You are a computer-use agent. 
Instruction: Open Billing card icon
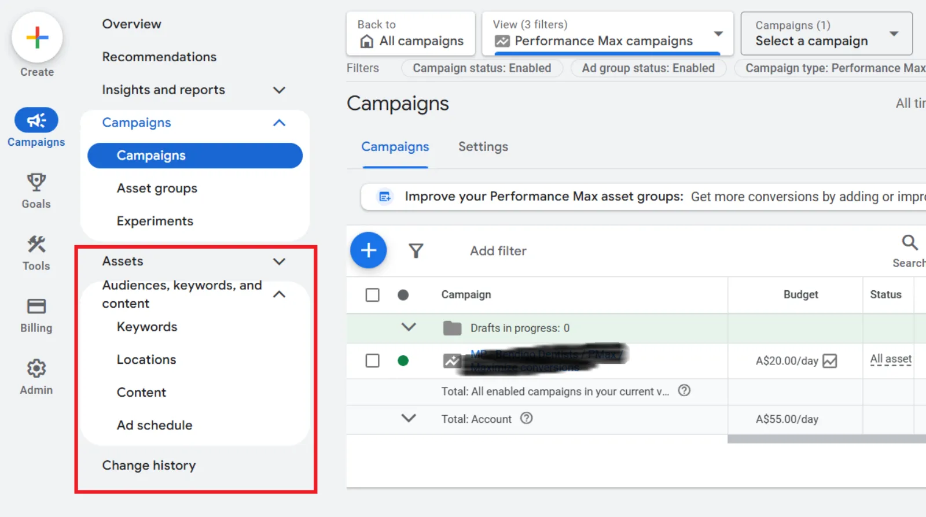click(x=36, y=306)
